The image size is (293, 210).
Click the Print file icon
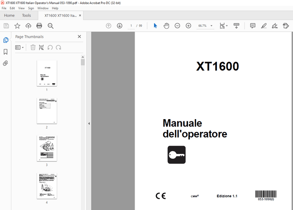(40, 25)
